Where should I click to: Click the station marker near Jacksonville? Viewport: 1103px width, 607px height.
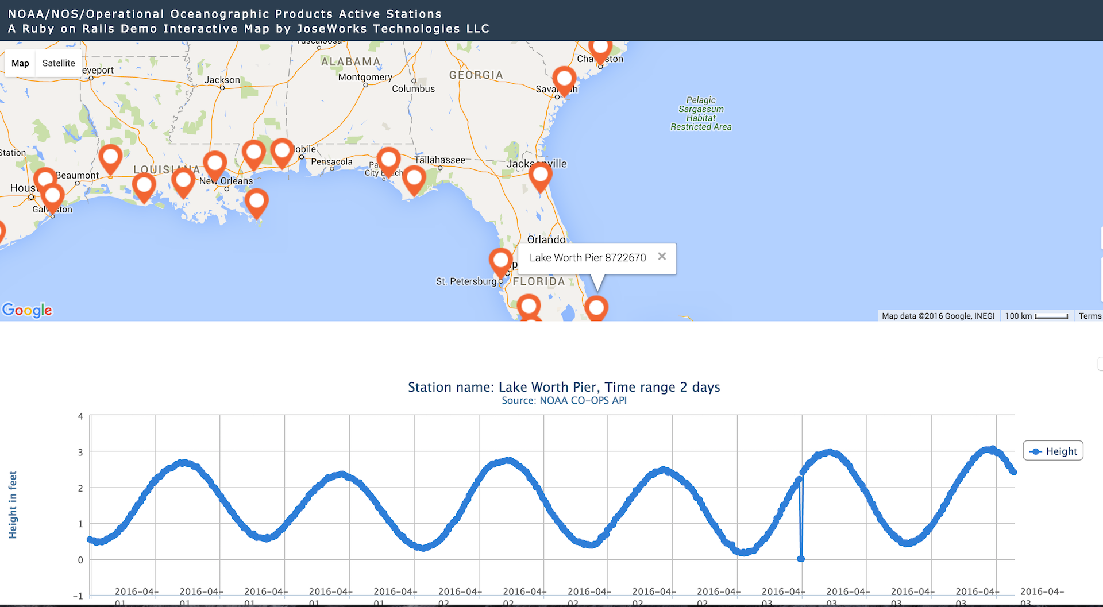tap(540, 176)
